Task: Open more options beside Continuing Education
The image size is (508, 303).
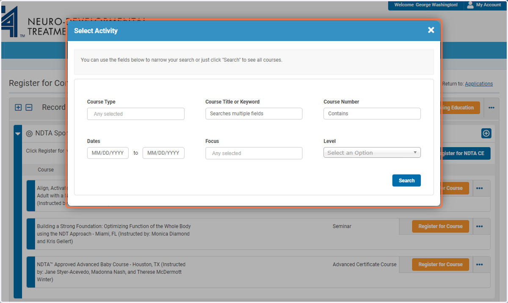Action: point(491,108)
